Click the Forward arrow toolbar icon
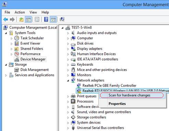169x131 pixels. [x=12, y=19]
